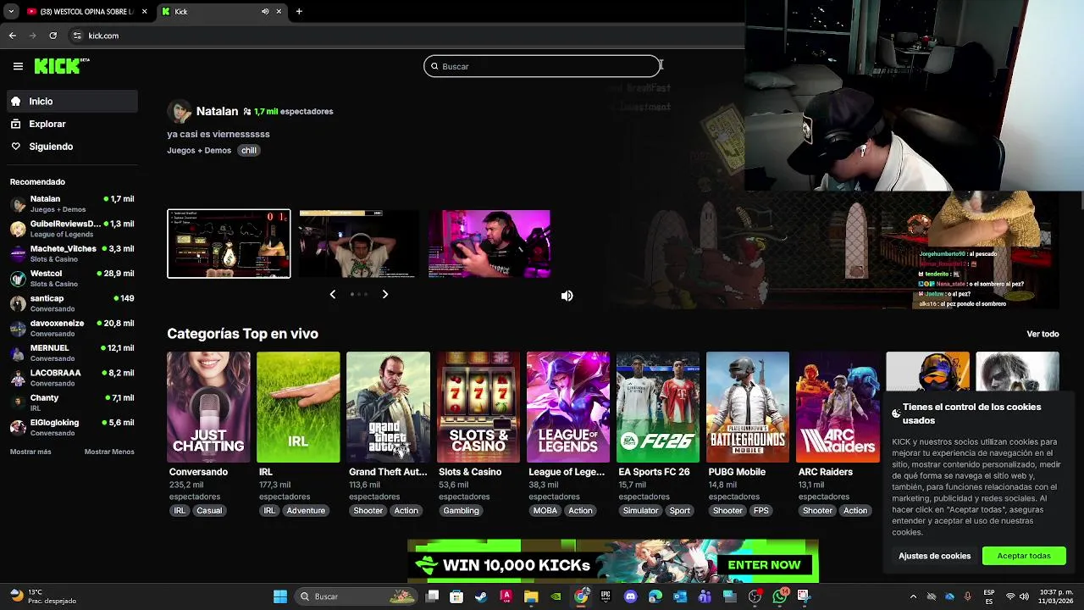Viewport: 1084px width, 610px height.
Task: Open Epic Games from taskbar
Action: click(x=606, y=596)
